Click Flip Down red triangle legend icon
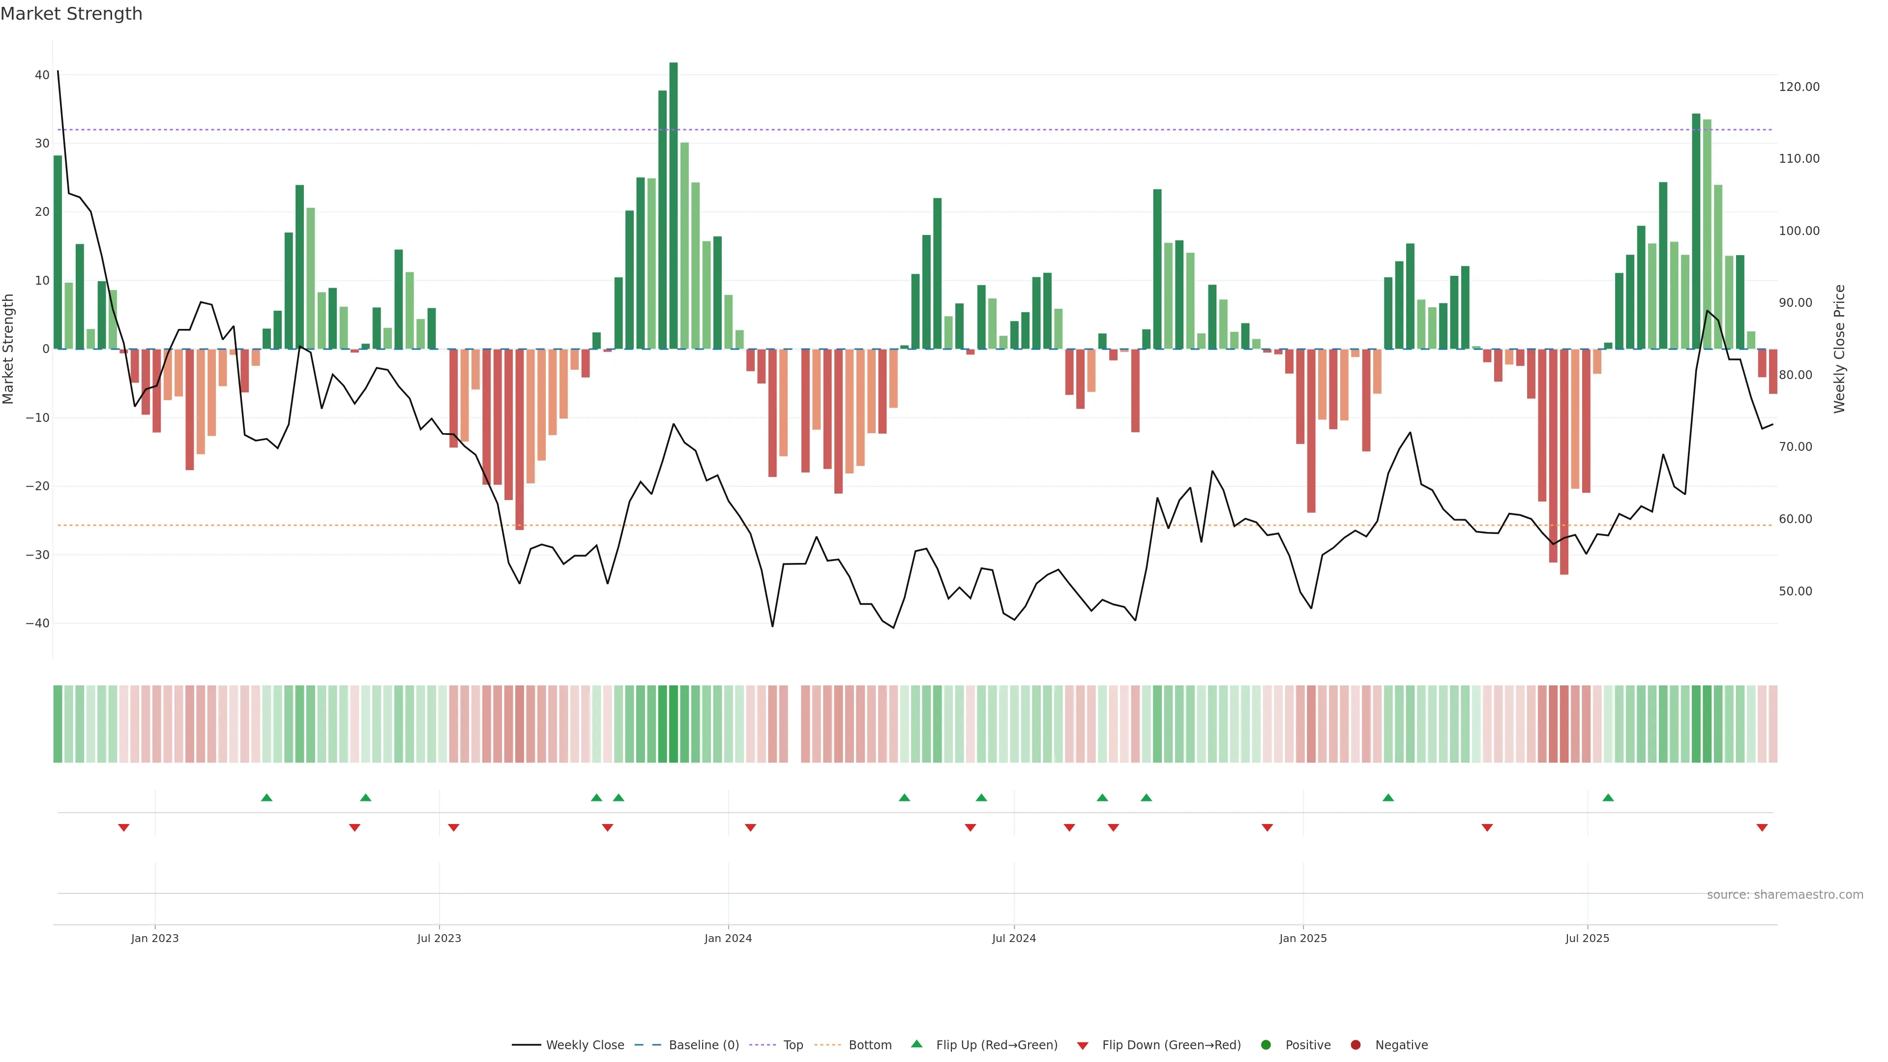This screenshot has width=1888, height=1062. point(1083,1046)
